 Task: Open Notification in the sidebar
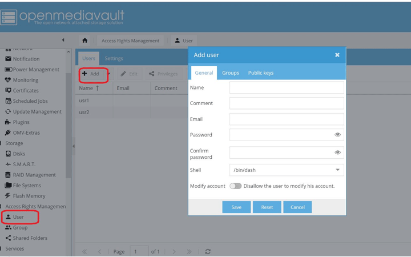coord(22,59)
